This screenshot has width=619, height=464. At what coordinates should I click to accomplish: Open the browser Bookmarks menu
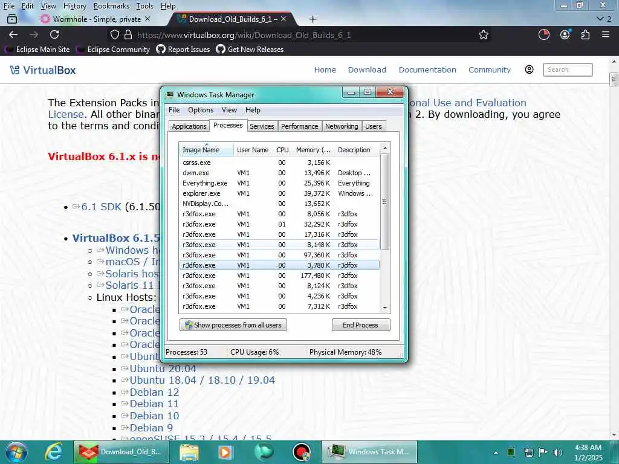tap(111, 6)
